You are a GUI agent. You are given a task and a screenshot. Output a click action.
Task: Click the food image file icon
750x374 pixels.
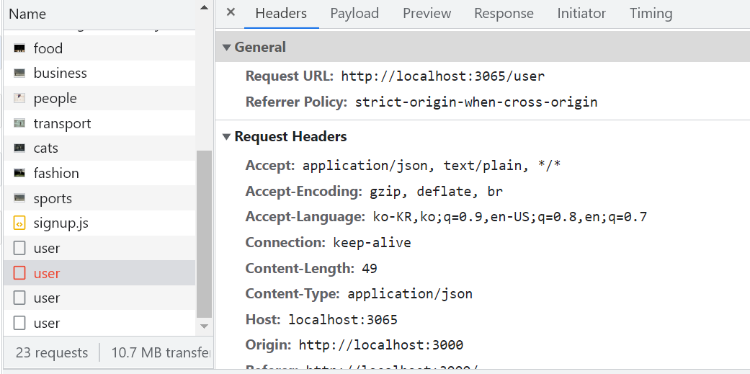[x=19, y=48]
